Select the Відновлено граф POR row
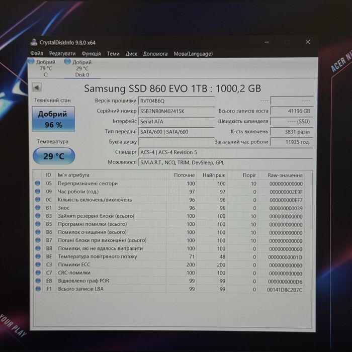The width and height of the screenshot is (352, 352). (x=169, y=281)
